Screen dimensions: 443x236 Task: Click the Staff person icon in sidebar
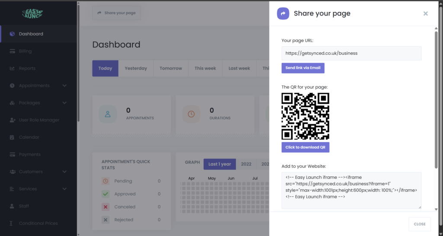coord(12,206)
